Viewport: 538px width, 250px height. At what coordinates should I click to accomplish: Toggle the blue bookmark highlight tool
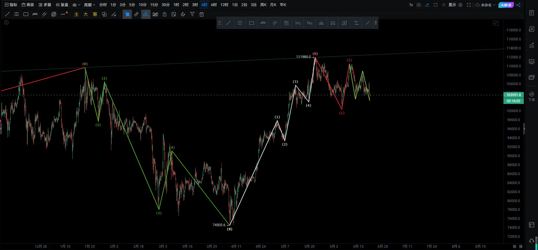[x=127, y=14]
